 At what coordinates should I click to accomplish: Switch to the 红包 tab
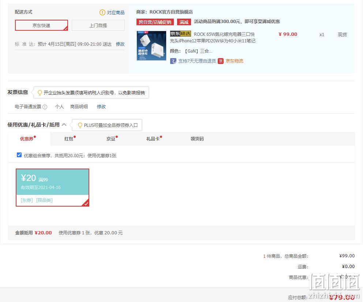pos(70,139)
